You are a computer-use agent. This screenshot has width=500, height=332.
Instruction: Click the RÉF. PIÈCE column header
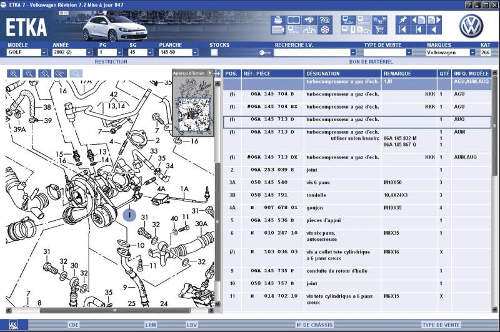coord(272,74)
